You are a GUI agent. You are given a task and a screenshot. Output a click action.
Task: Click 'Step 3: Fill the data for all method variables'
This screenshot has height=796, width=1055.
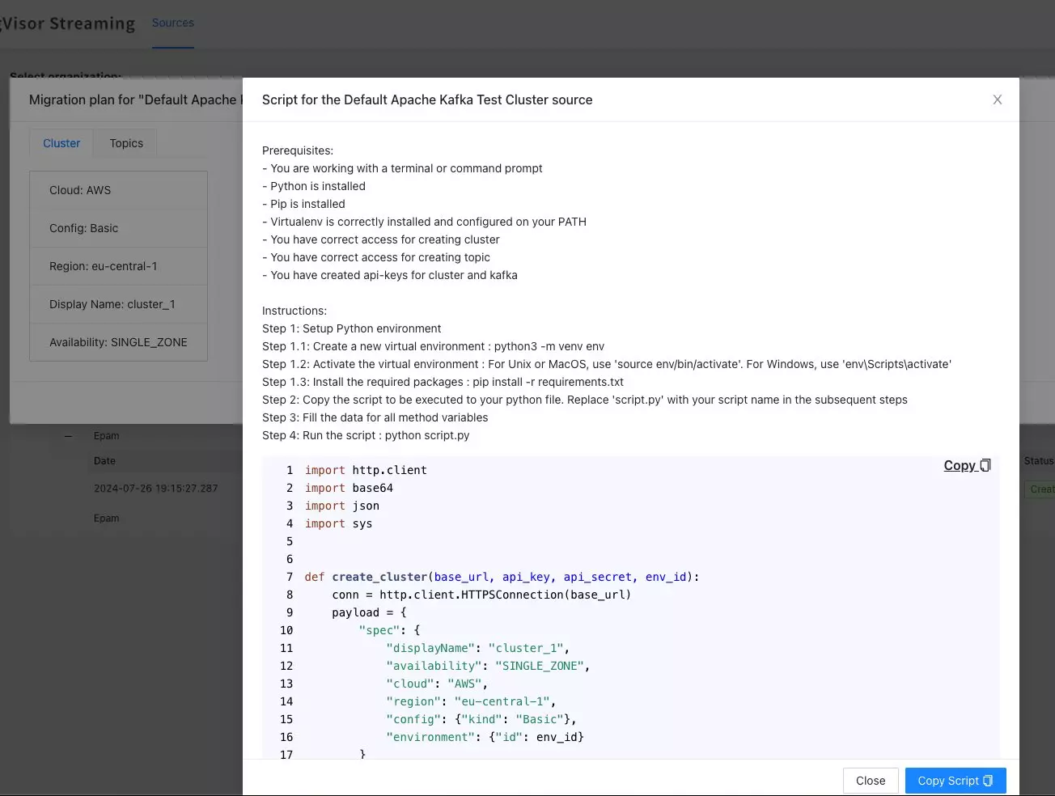(x=375, y=417)
